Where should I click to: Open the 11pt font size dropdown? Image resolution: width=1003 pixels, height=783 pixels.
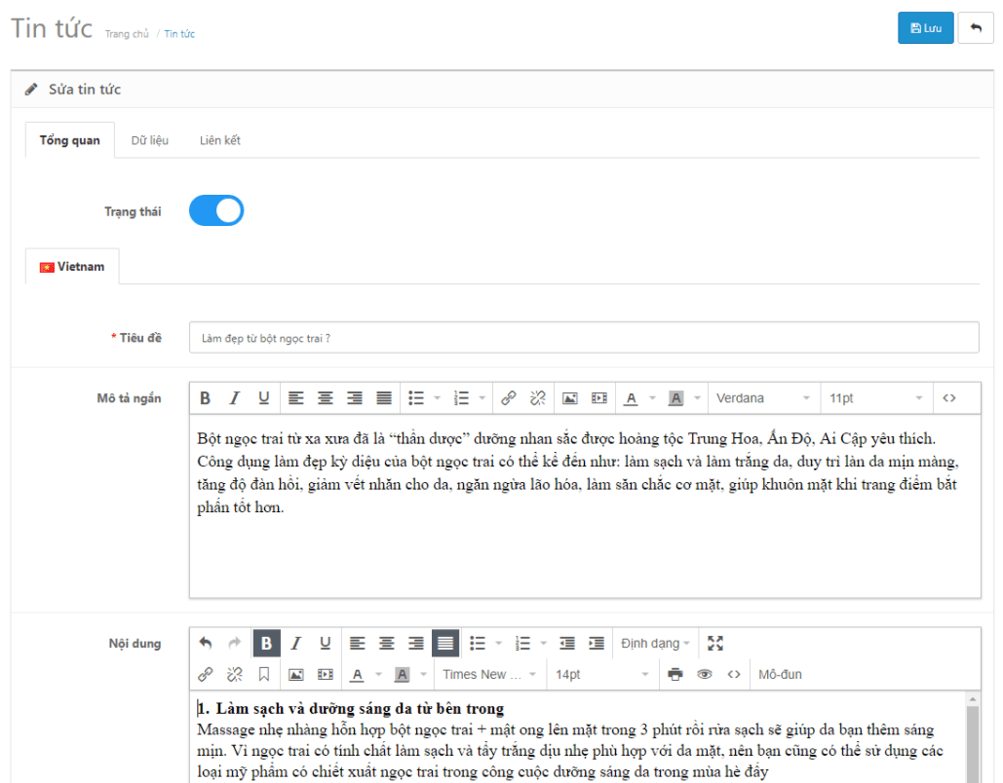875,398
